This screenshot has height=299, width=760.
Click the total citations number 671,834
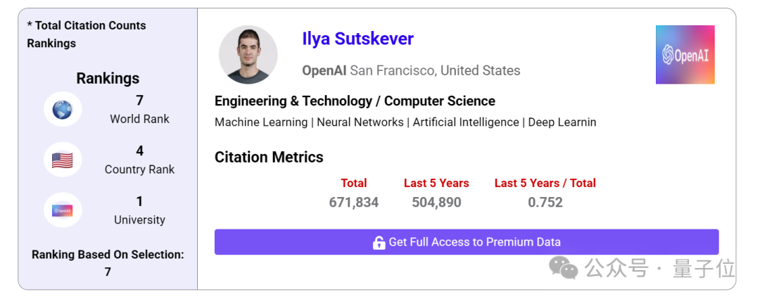[x=354, y=202]
